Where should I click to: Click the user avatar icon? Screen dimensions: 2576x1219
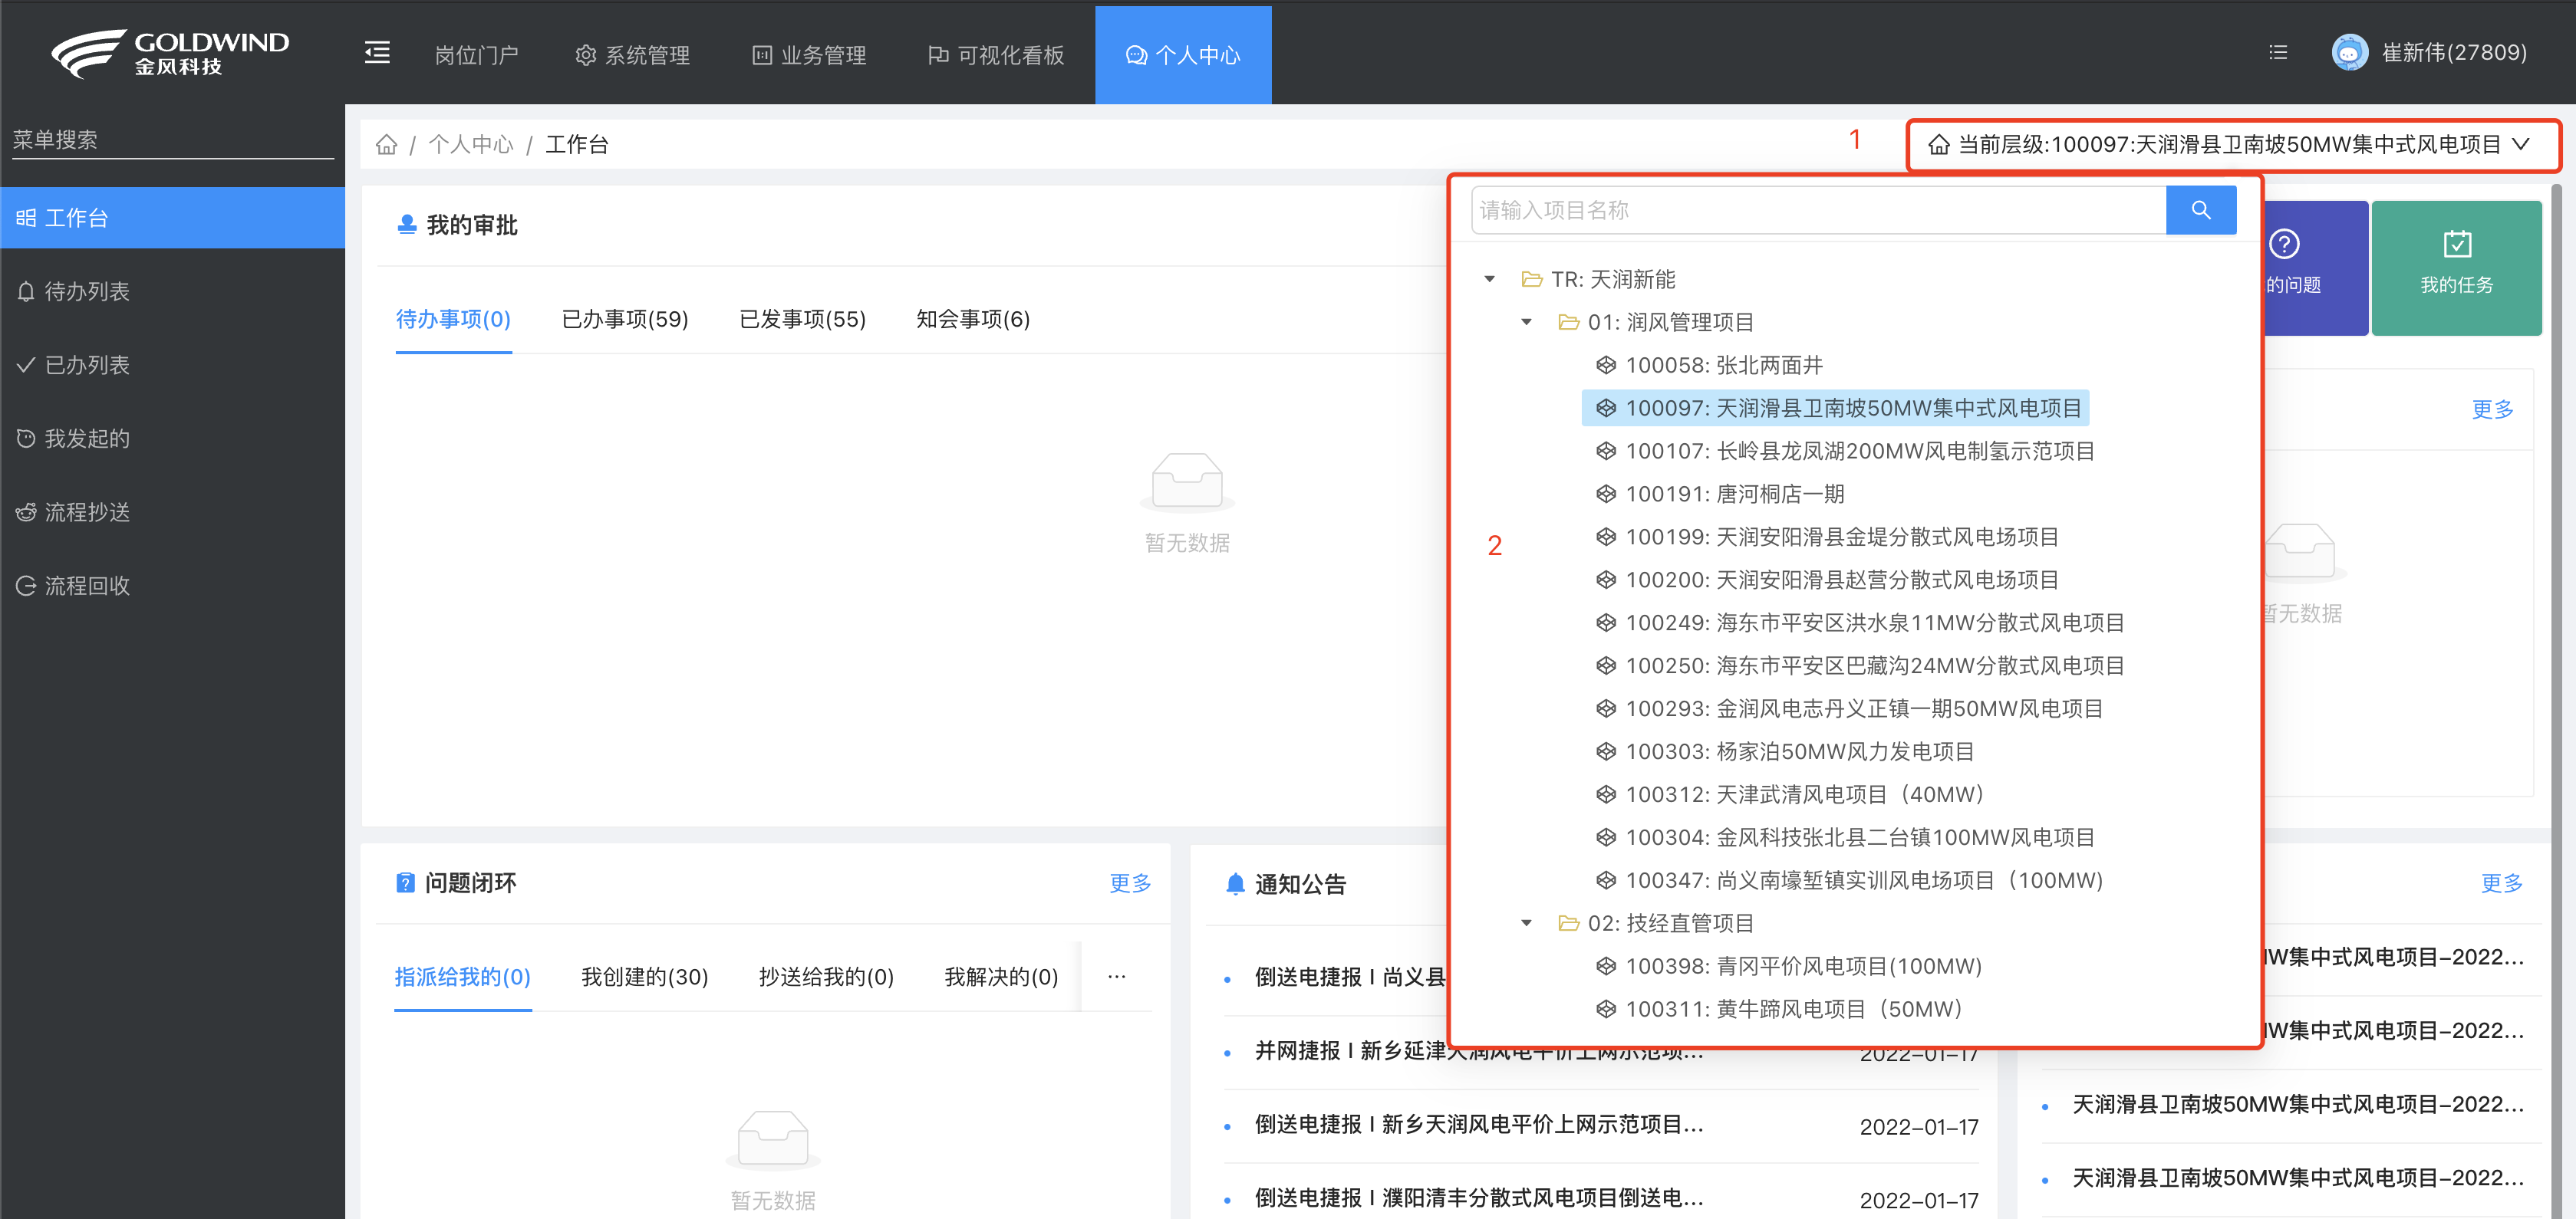pyautogui.click(x=2349, y=53)
